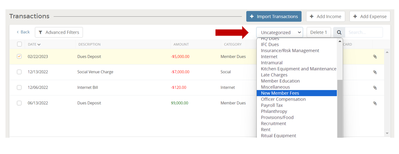
Task: Pick Member Education from the list
Action: (x=297, y=81)
